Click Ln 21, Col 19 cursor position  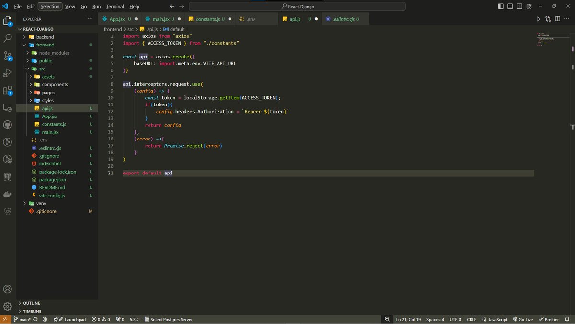click(x=408, y=319)
